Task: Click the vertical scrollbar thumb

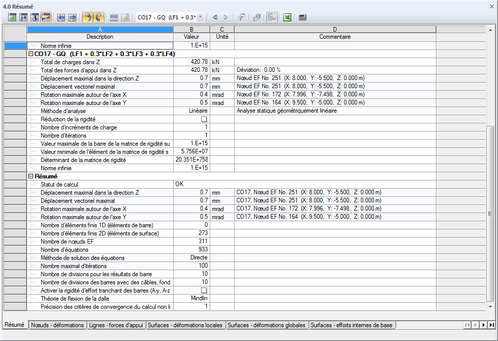Action: (x=490, y=213)
